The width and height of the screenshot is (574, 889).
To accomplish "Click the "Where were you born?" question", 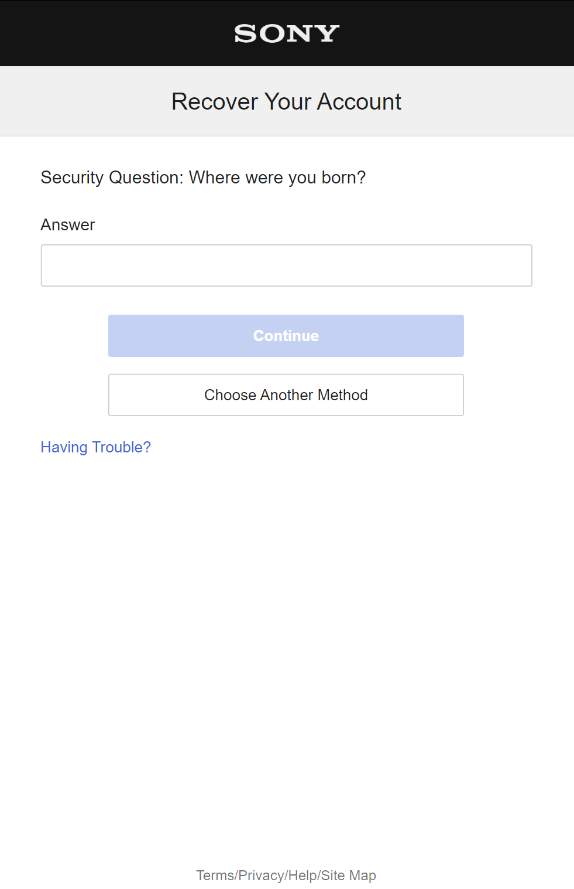I will [277, 178].
